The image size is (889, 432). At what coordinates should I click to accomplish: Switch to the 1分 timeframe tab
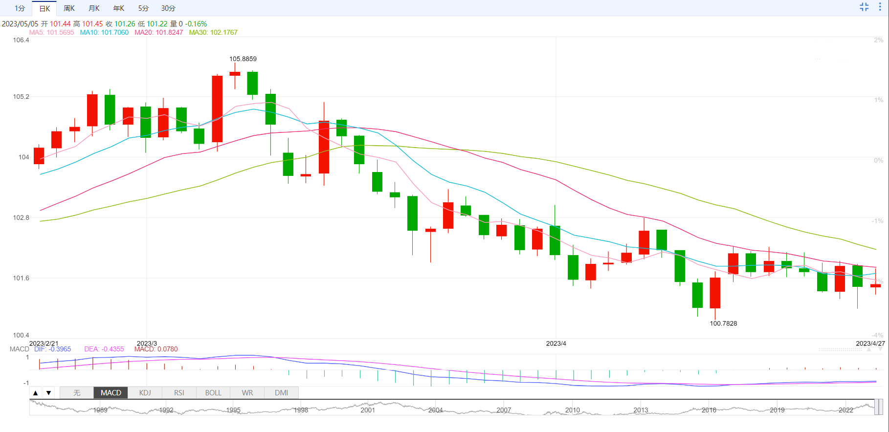pos(20,8)
